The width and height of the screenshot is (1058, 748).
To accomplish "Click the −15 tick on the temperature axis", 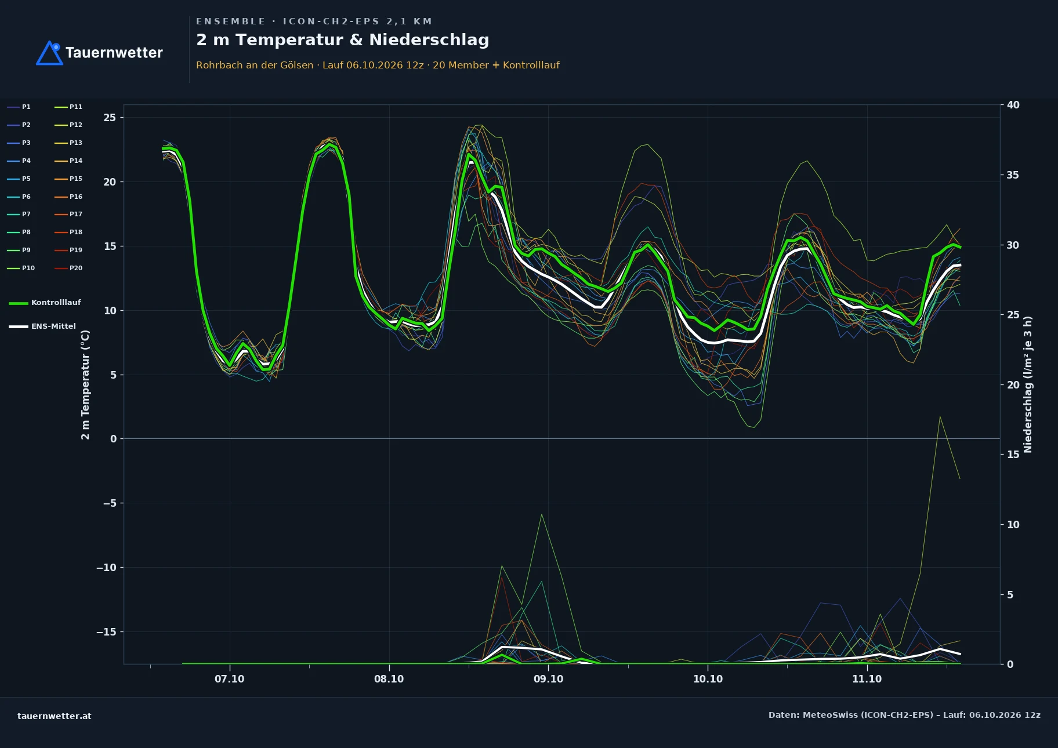I will 106,632.
